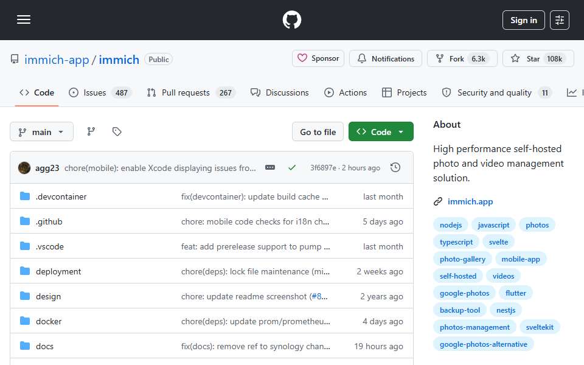
Task: Expand commit message ellipsis button
Action: coord(270,168)
